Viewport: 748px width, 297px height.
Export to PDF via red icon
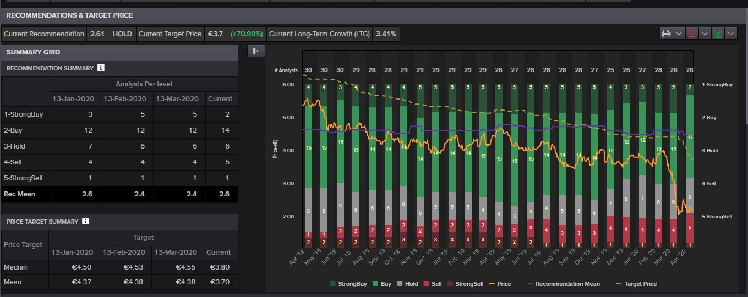[692, 34]
